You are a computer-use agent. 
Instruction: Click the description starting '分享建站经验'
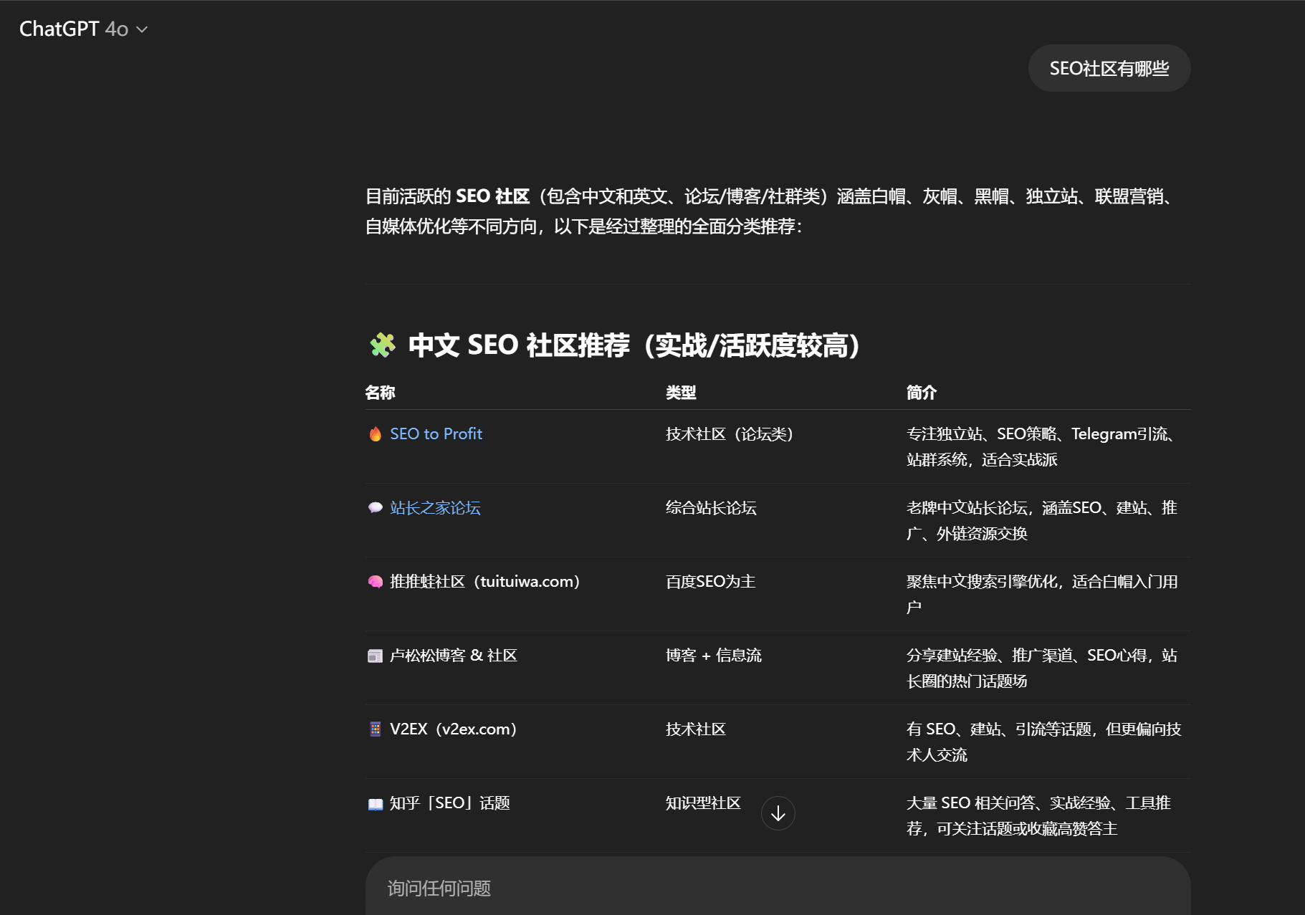pyautogui.click(x=1042, y=668)
